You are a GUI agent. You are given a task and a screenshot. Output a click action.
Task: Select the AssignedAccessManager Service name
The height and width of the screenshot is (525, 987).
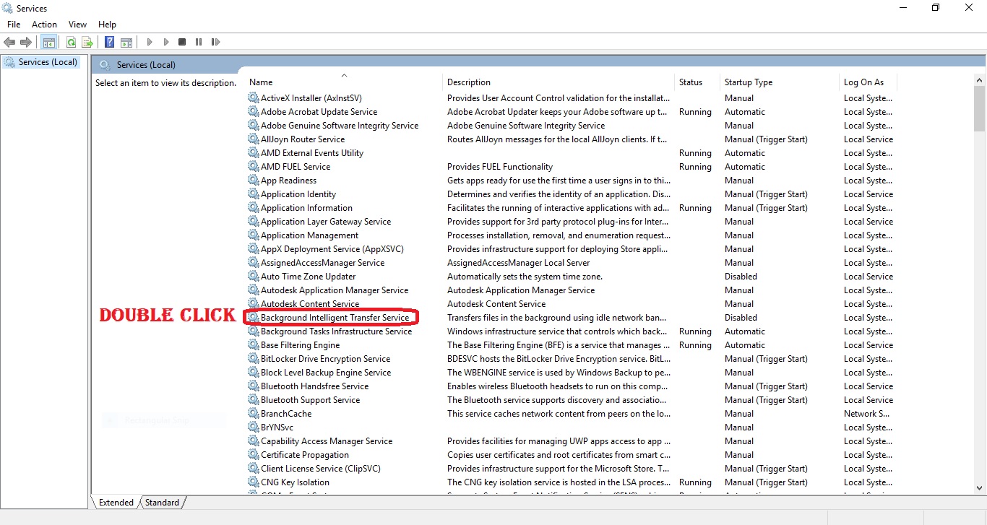click(322, 262)
